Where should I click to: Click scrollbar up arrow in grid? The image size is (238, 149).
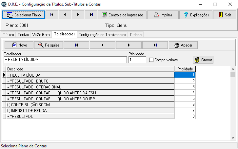pos(233,69)
